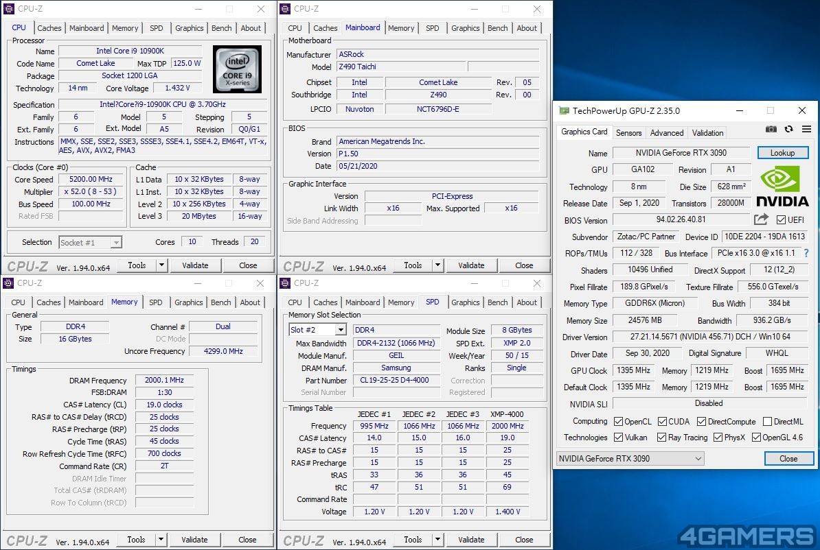Toggle the PhysX checkbox
Screen dimensions: 820x550
pos(718,437)
